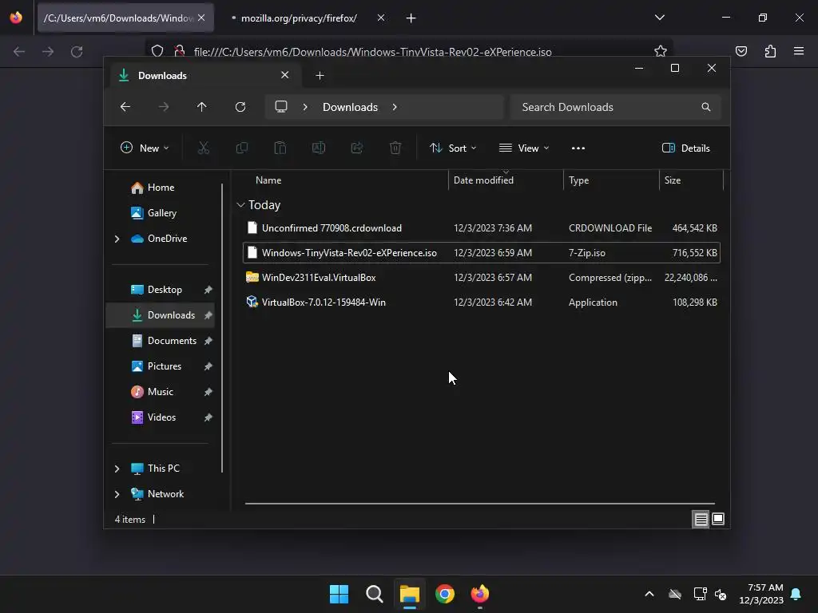Sort by the Name column header

(268, 180)
